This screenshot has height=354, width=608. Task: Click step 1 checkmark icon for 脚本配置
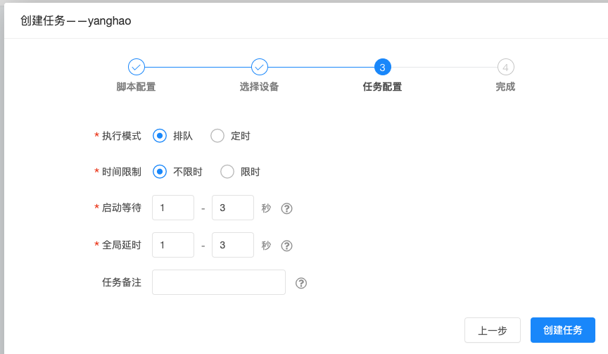pyautogui.click(x=136, y=67)
